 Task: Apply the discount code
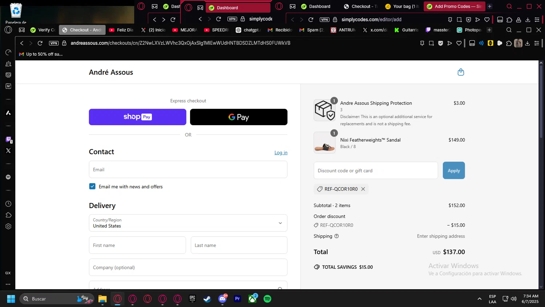click(454, 171)
